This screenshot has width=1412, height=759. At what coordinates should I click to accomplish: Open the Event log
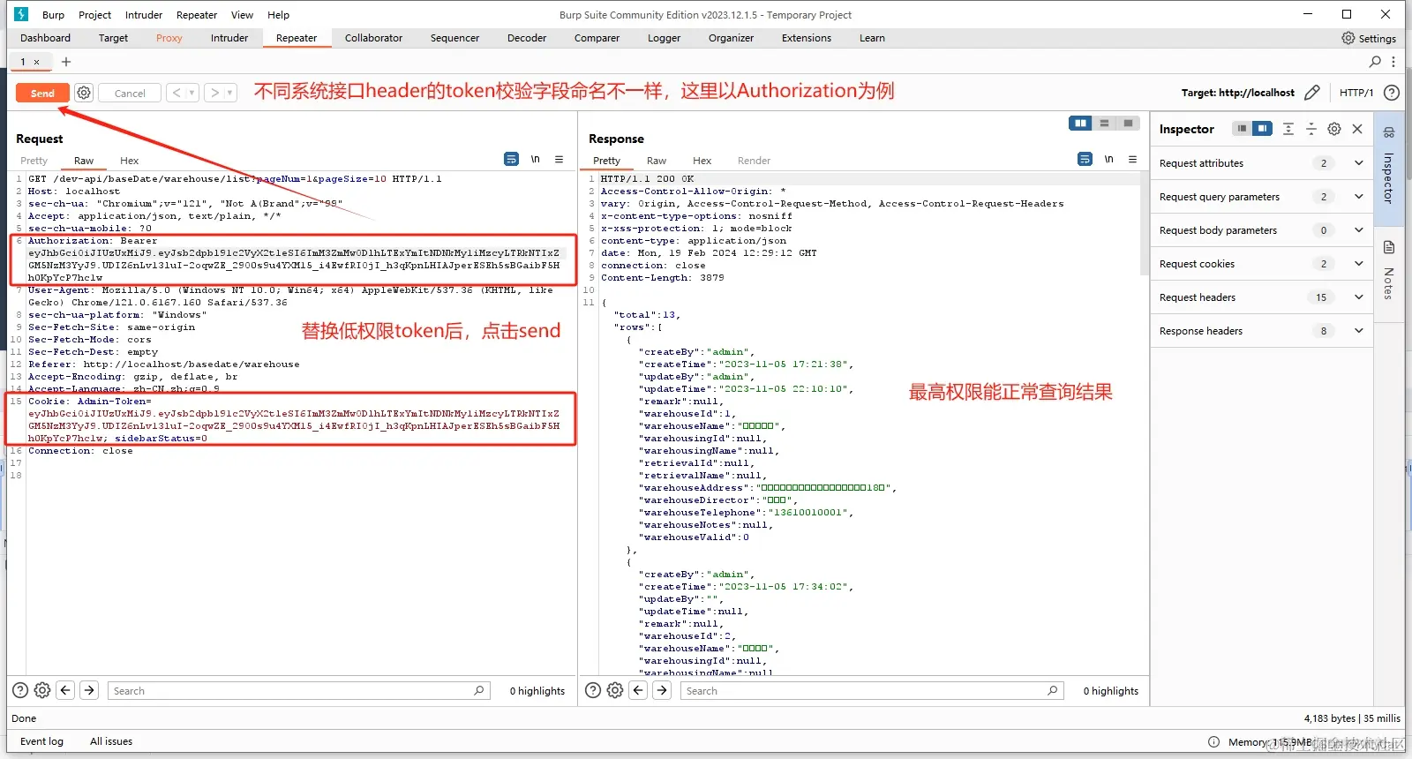[x=41, y=741]
